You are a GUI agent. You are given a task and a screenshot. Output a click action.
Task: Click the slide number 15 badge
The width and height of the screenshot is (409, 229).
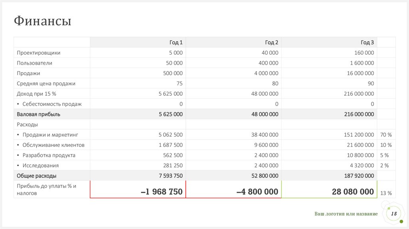[393, 214]
